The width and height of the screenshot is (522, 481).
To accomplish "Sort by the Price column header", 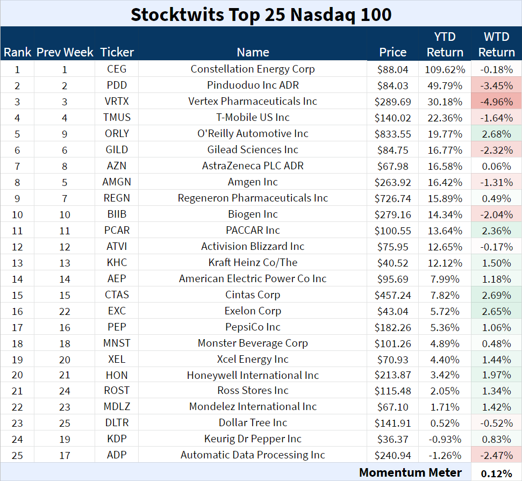I will tap(392, 52).
